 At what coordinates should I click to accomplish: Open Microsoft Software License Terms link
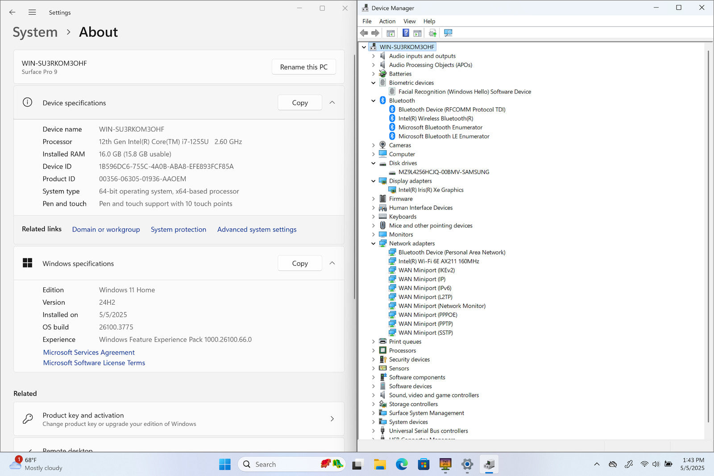[x=94, y=363]
